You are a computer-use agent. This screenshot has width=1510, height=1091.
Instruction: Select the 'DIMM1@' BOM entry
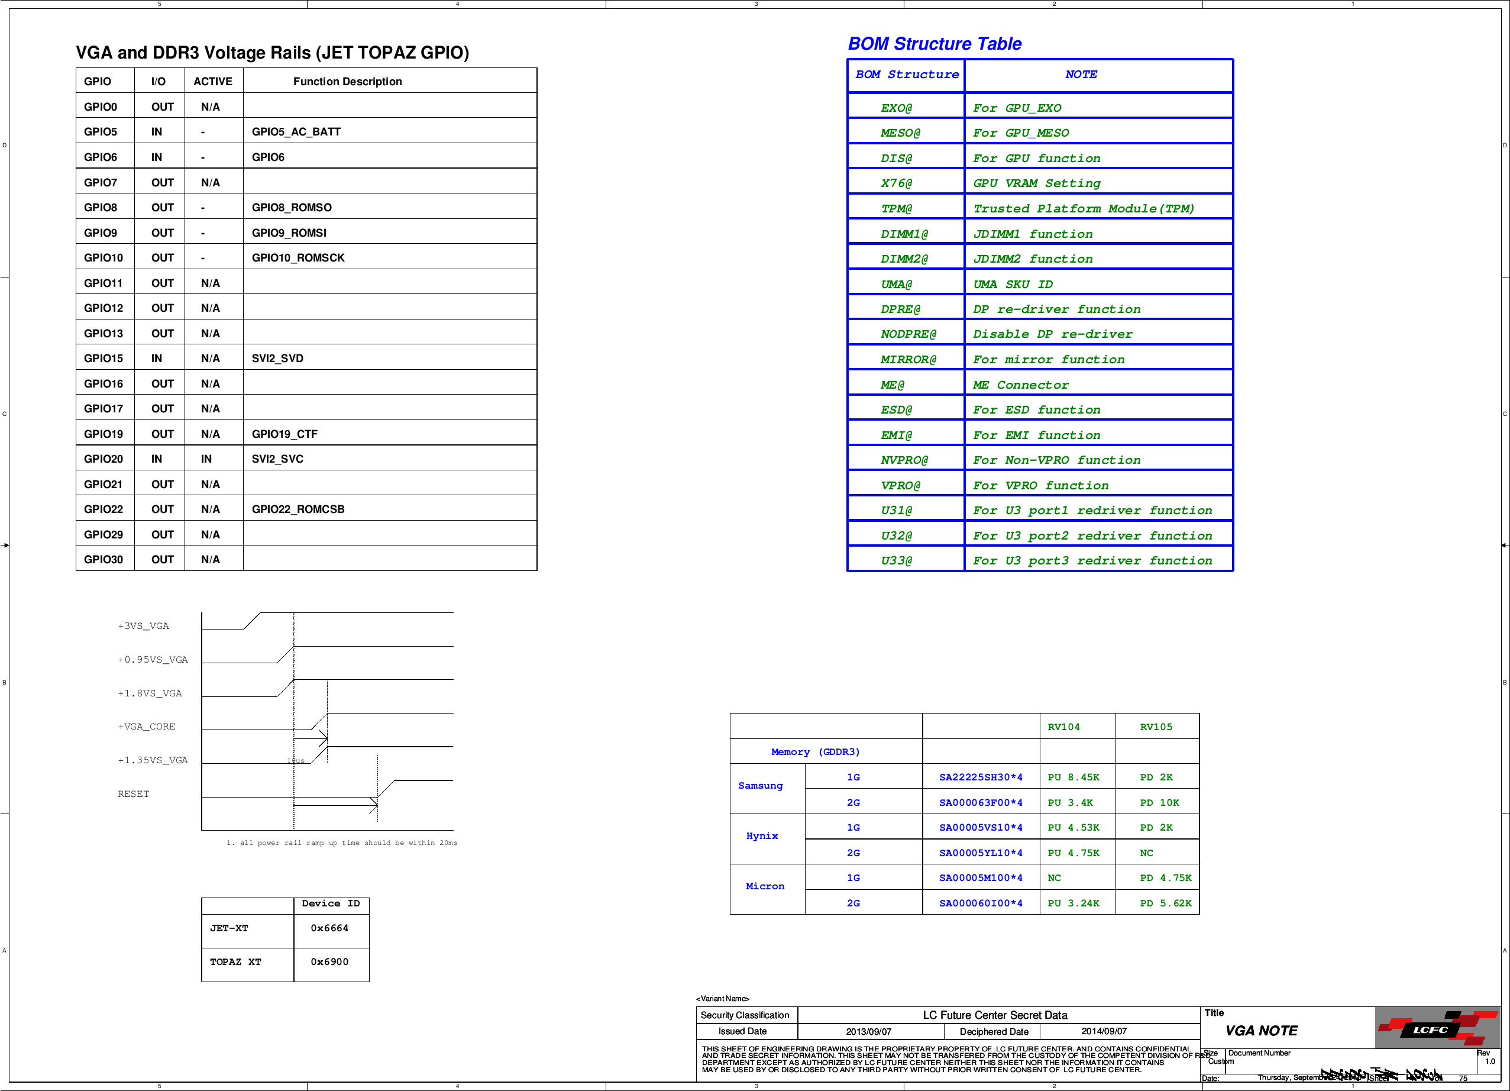[904, 234]
